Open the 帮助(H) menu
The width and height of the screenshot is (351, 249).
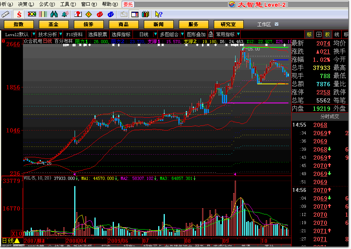pos(110,4)
